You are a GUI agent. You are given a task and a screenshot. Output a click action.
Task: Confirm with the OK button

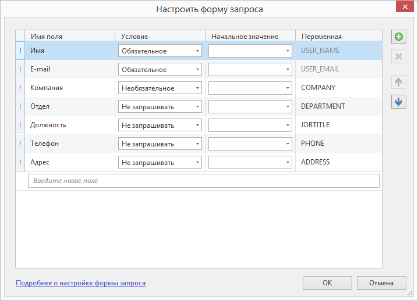327,283
